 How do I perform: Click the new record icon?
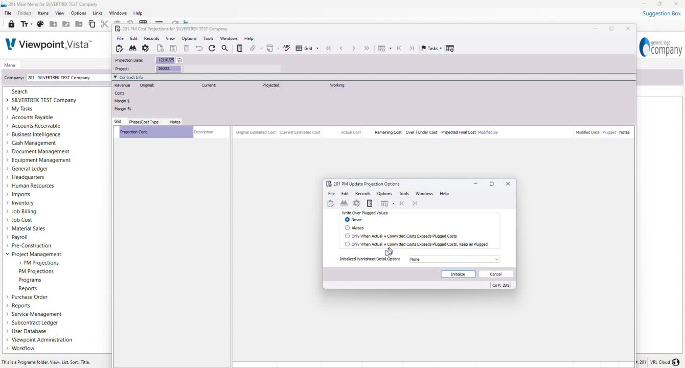point(160,49)
